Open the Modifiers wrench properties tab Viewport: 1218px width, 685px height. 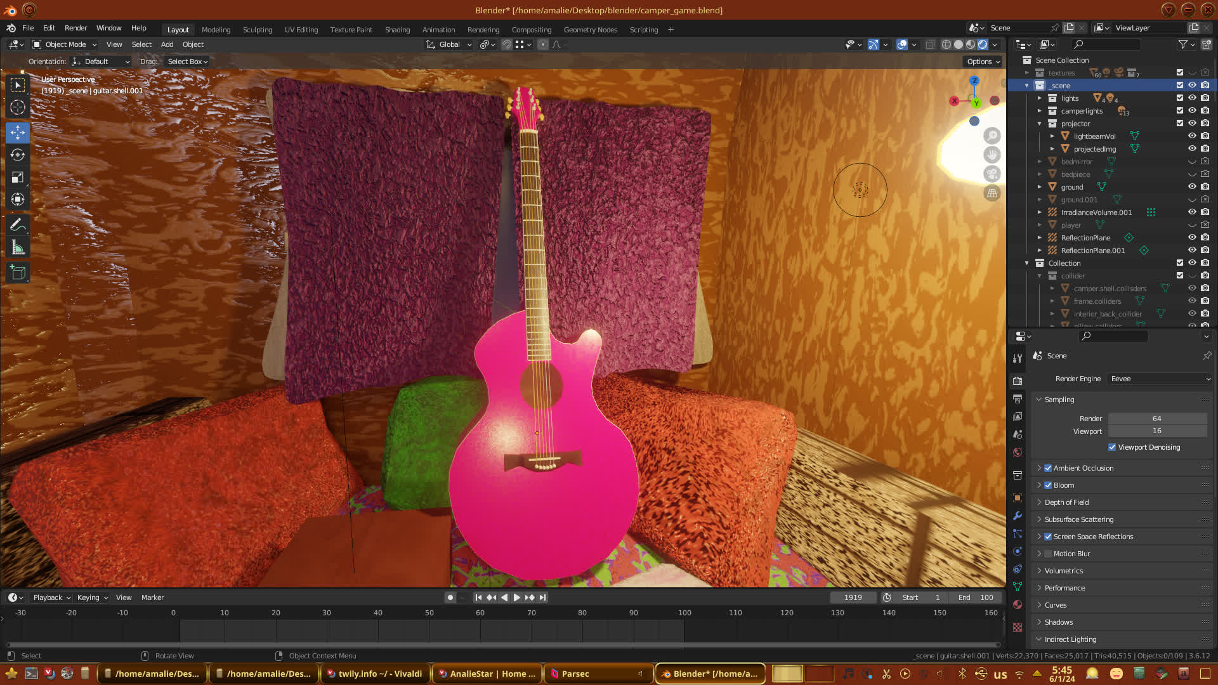click(1018, 516)
